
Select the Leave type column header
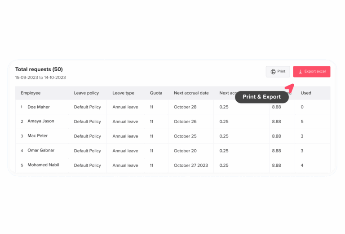(123, 93)
